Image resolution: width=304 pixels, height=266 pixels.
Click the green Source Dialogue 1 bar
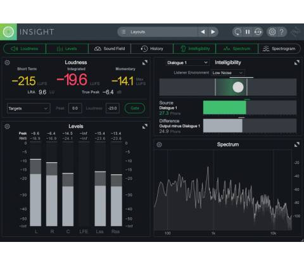(x=225, y=108)
